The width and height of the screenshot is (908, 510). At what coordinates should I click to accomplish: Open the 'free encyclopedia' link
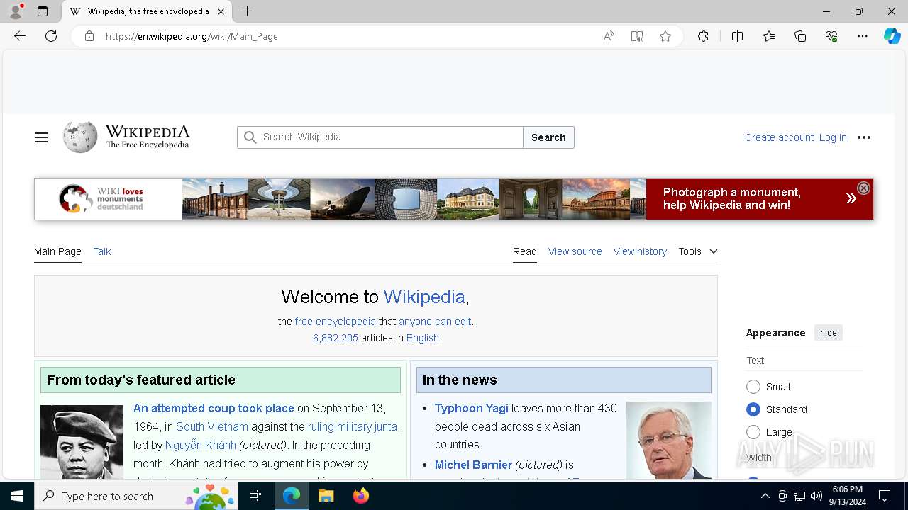point(336,322)
